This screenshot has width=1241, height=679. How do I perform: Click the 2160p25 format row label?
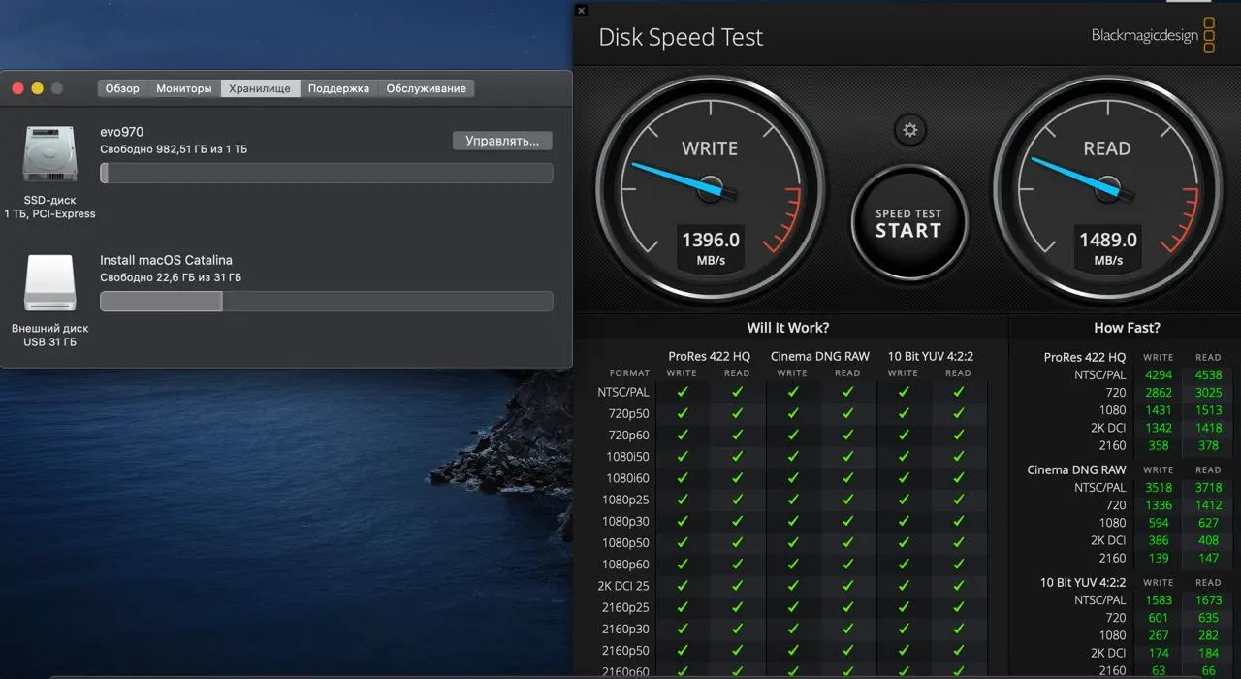point(626,607)
